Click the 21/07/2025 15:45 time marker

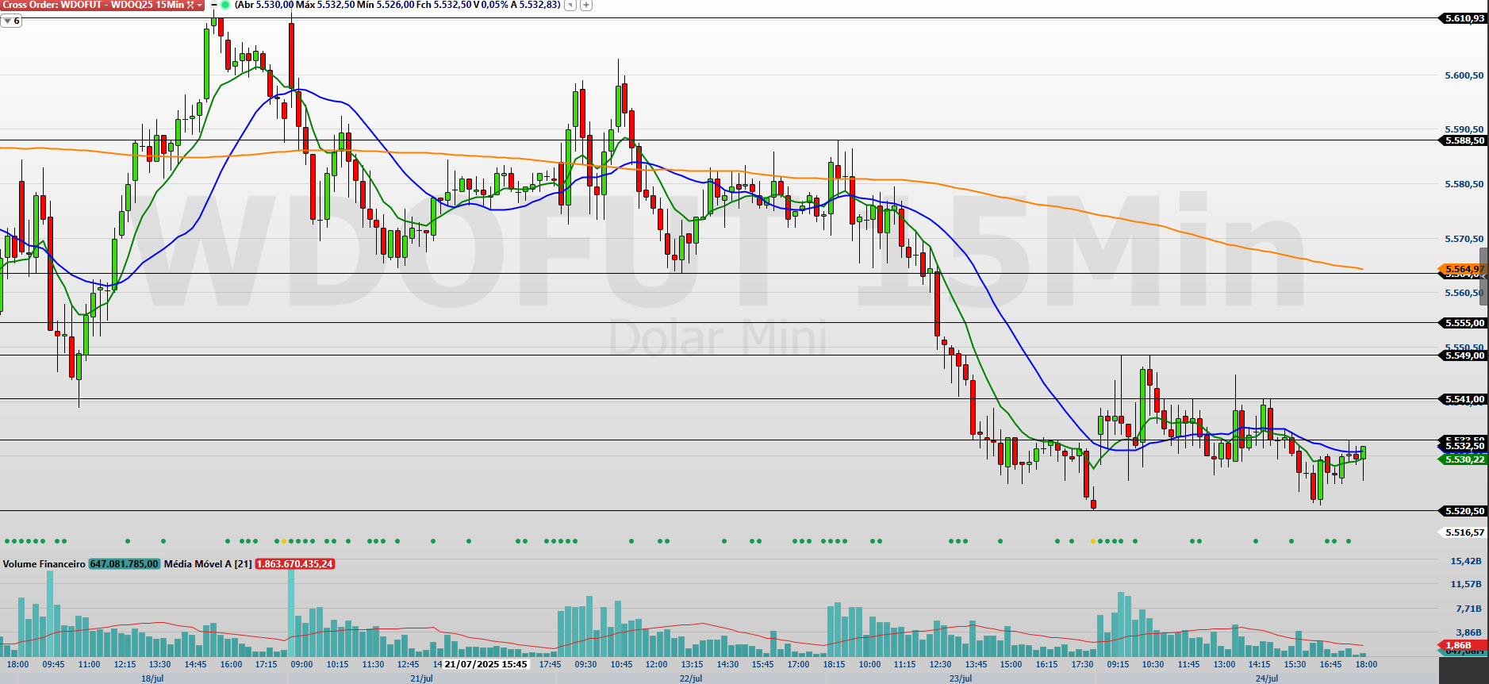tap(485, 664)
